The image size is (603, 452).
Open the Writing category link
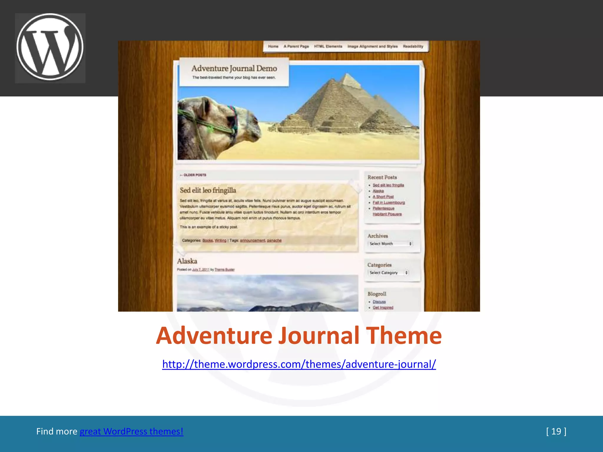coord(221,240)
